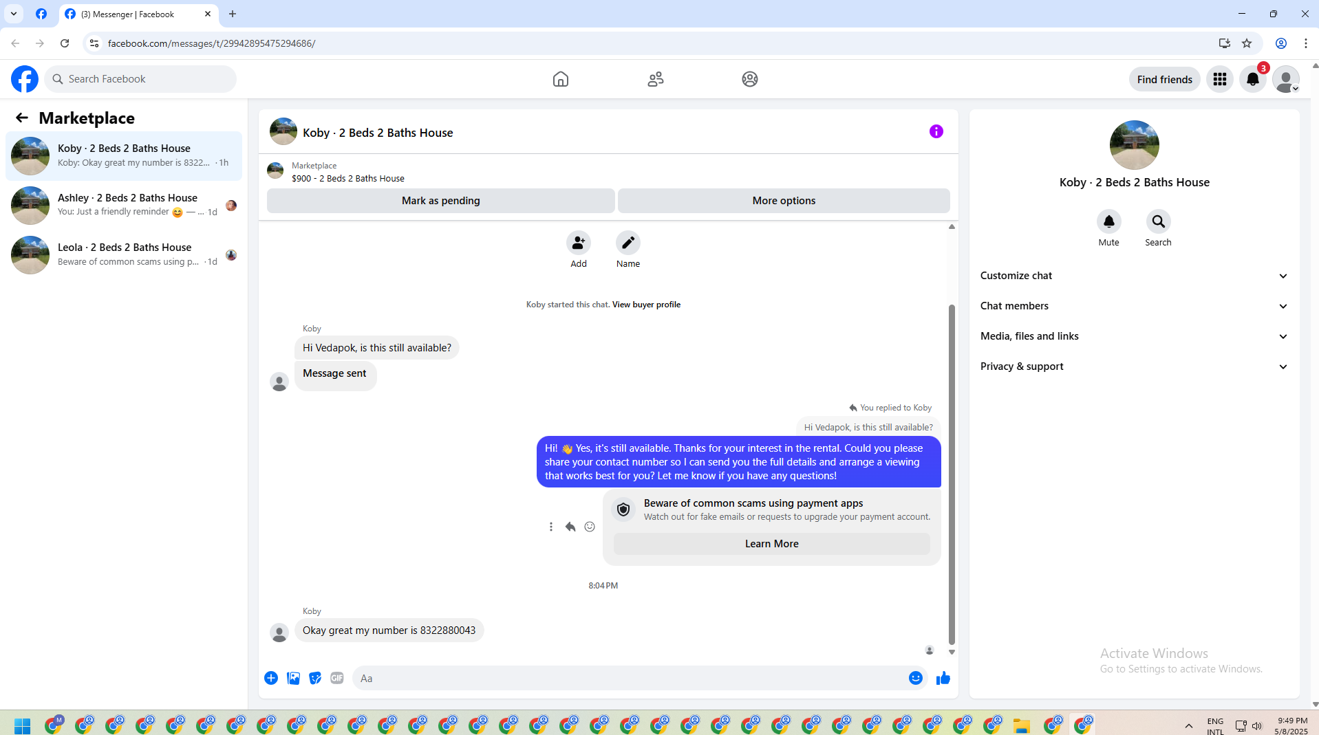The height and width of the screenshot is (735, 1319).
Task: Open more options dots beside message
Action: (551, 527)
